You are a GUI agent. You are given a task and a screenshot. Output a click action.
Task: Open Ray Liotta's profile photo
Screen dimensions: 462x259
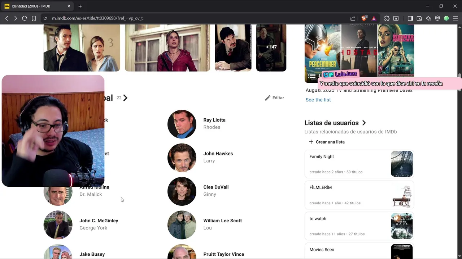(182, 124)
